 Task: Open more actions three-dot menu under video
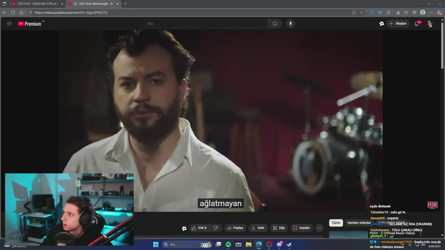point(319,228)
